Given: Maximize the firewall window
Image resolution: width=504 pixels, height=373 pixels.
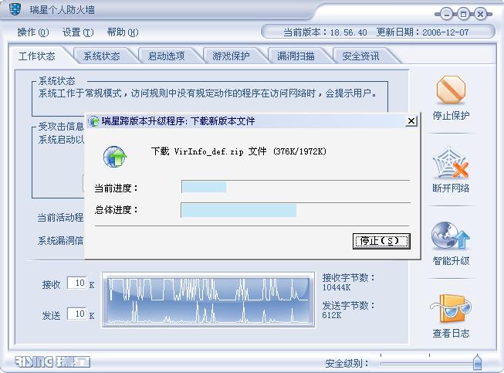Looking at the screenshot, I should coord(463,14).
